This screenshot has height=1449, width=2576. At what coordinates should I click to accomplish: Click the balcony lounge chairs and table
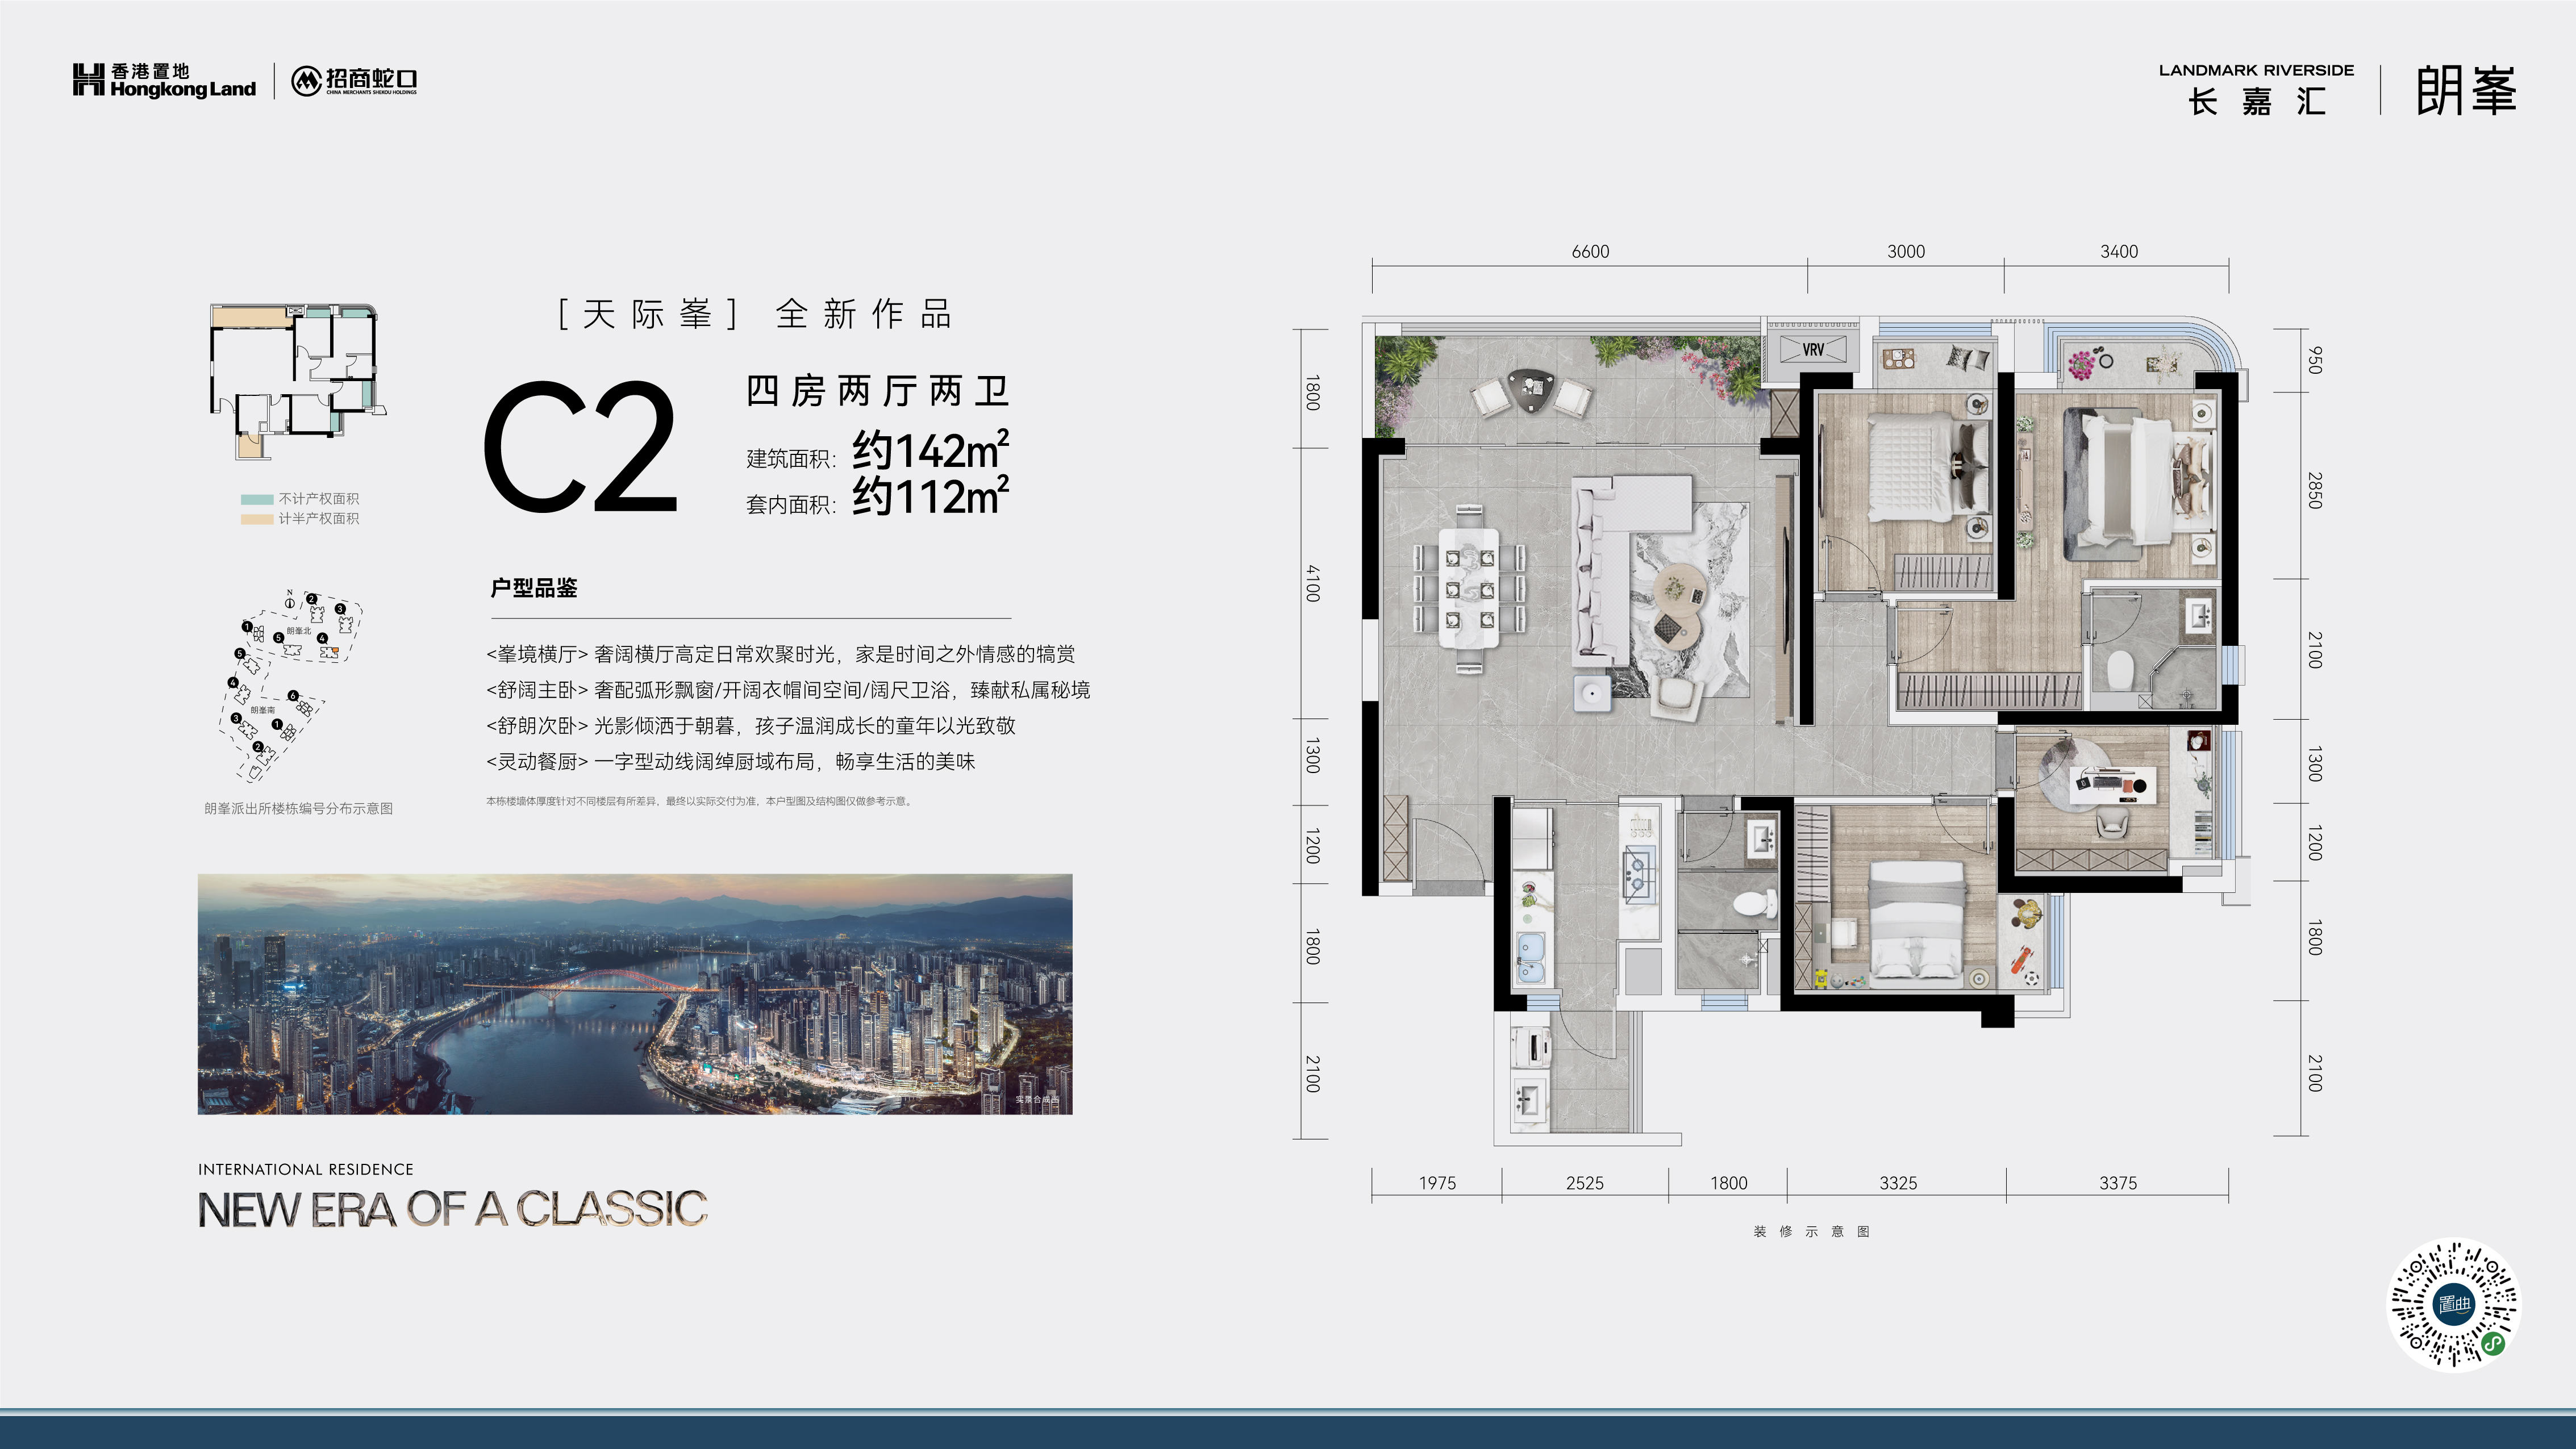[1531, 394]
